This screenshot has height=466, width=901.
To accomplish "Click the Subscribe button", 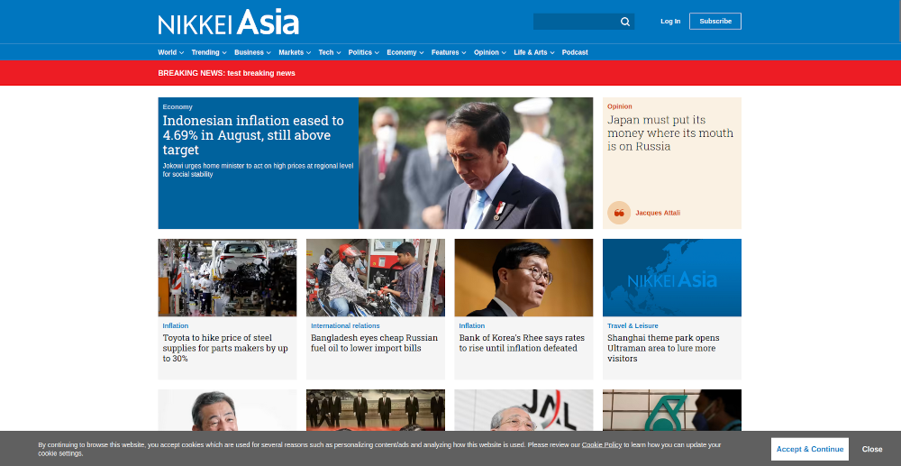I will click(715, 22).
